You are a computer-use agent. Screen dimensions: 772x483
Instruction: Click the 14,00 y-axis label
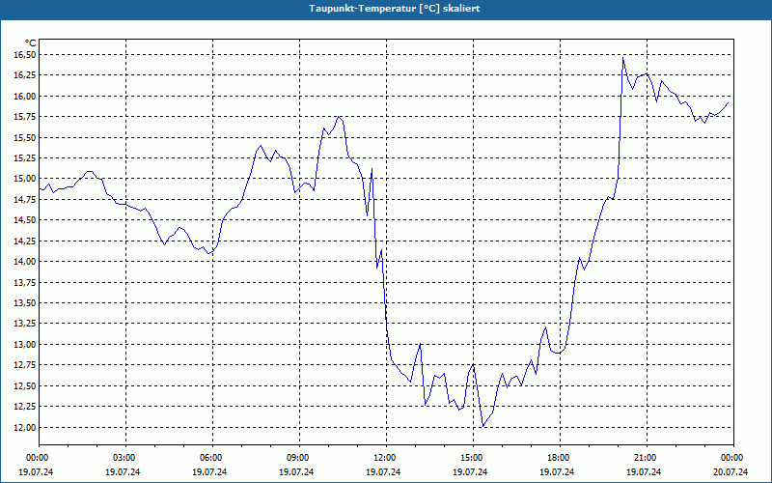pos(25,262)
